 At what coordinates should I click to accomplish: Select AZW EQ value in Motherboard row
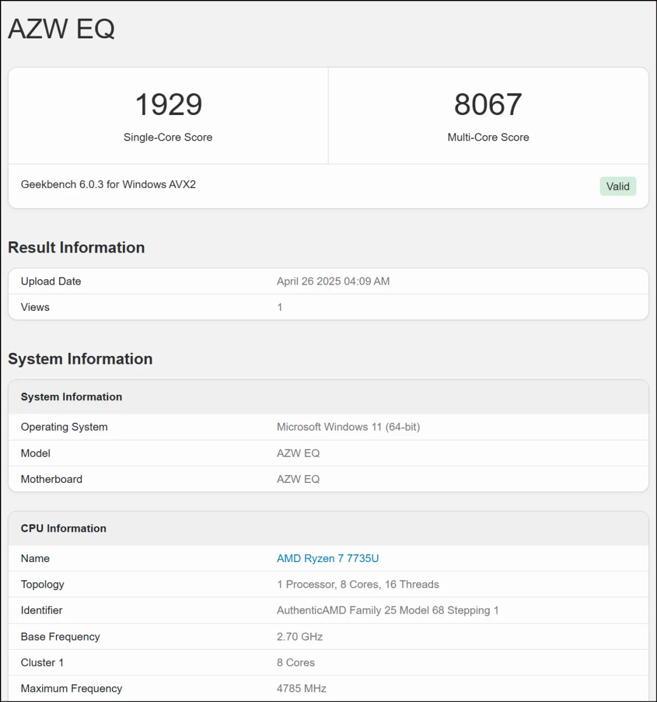click(x=298, y=479)
